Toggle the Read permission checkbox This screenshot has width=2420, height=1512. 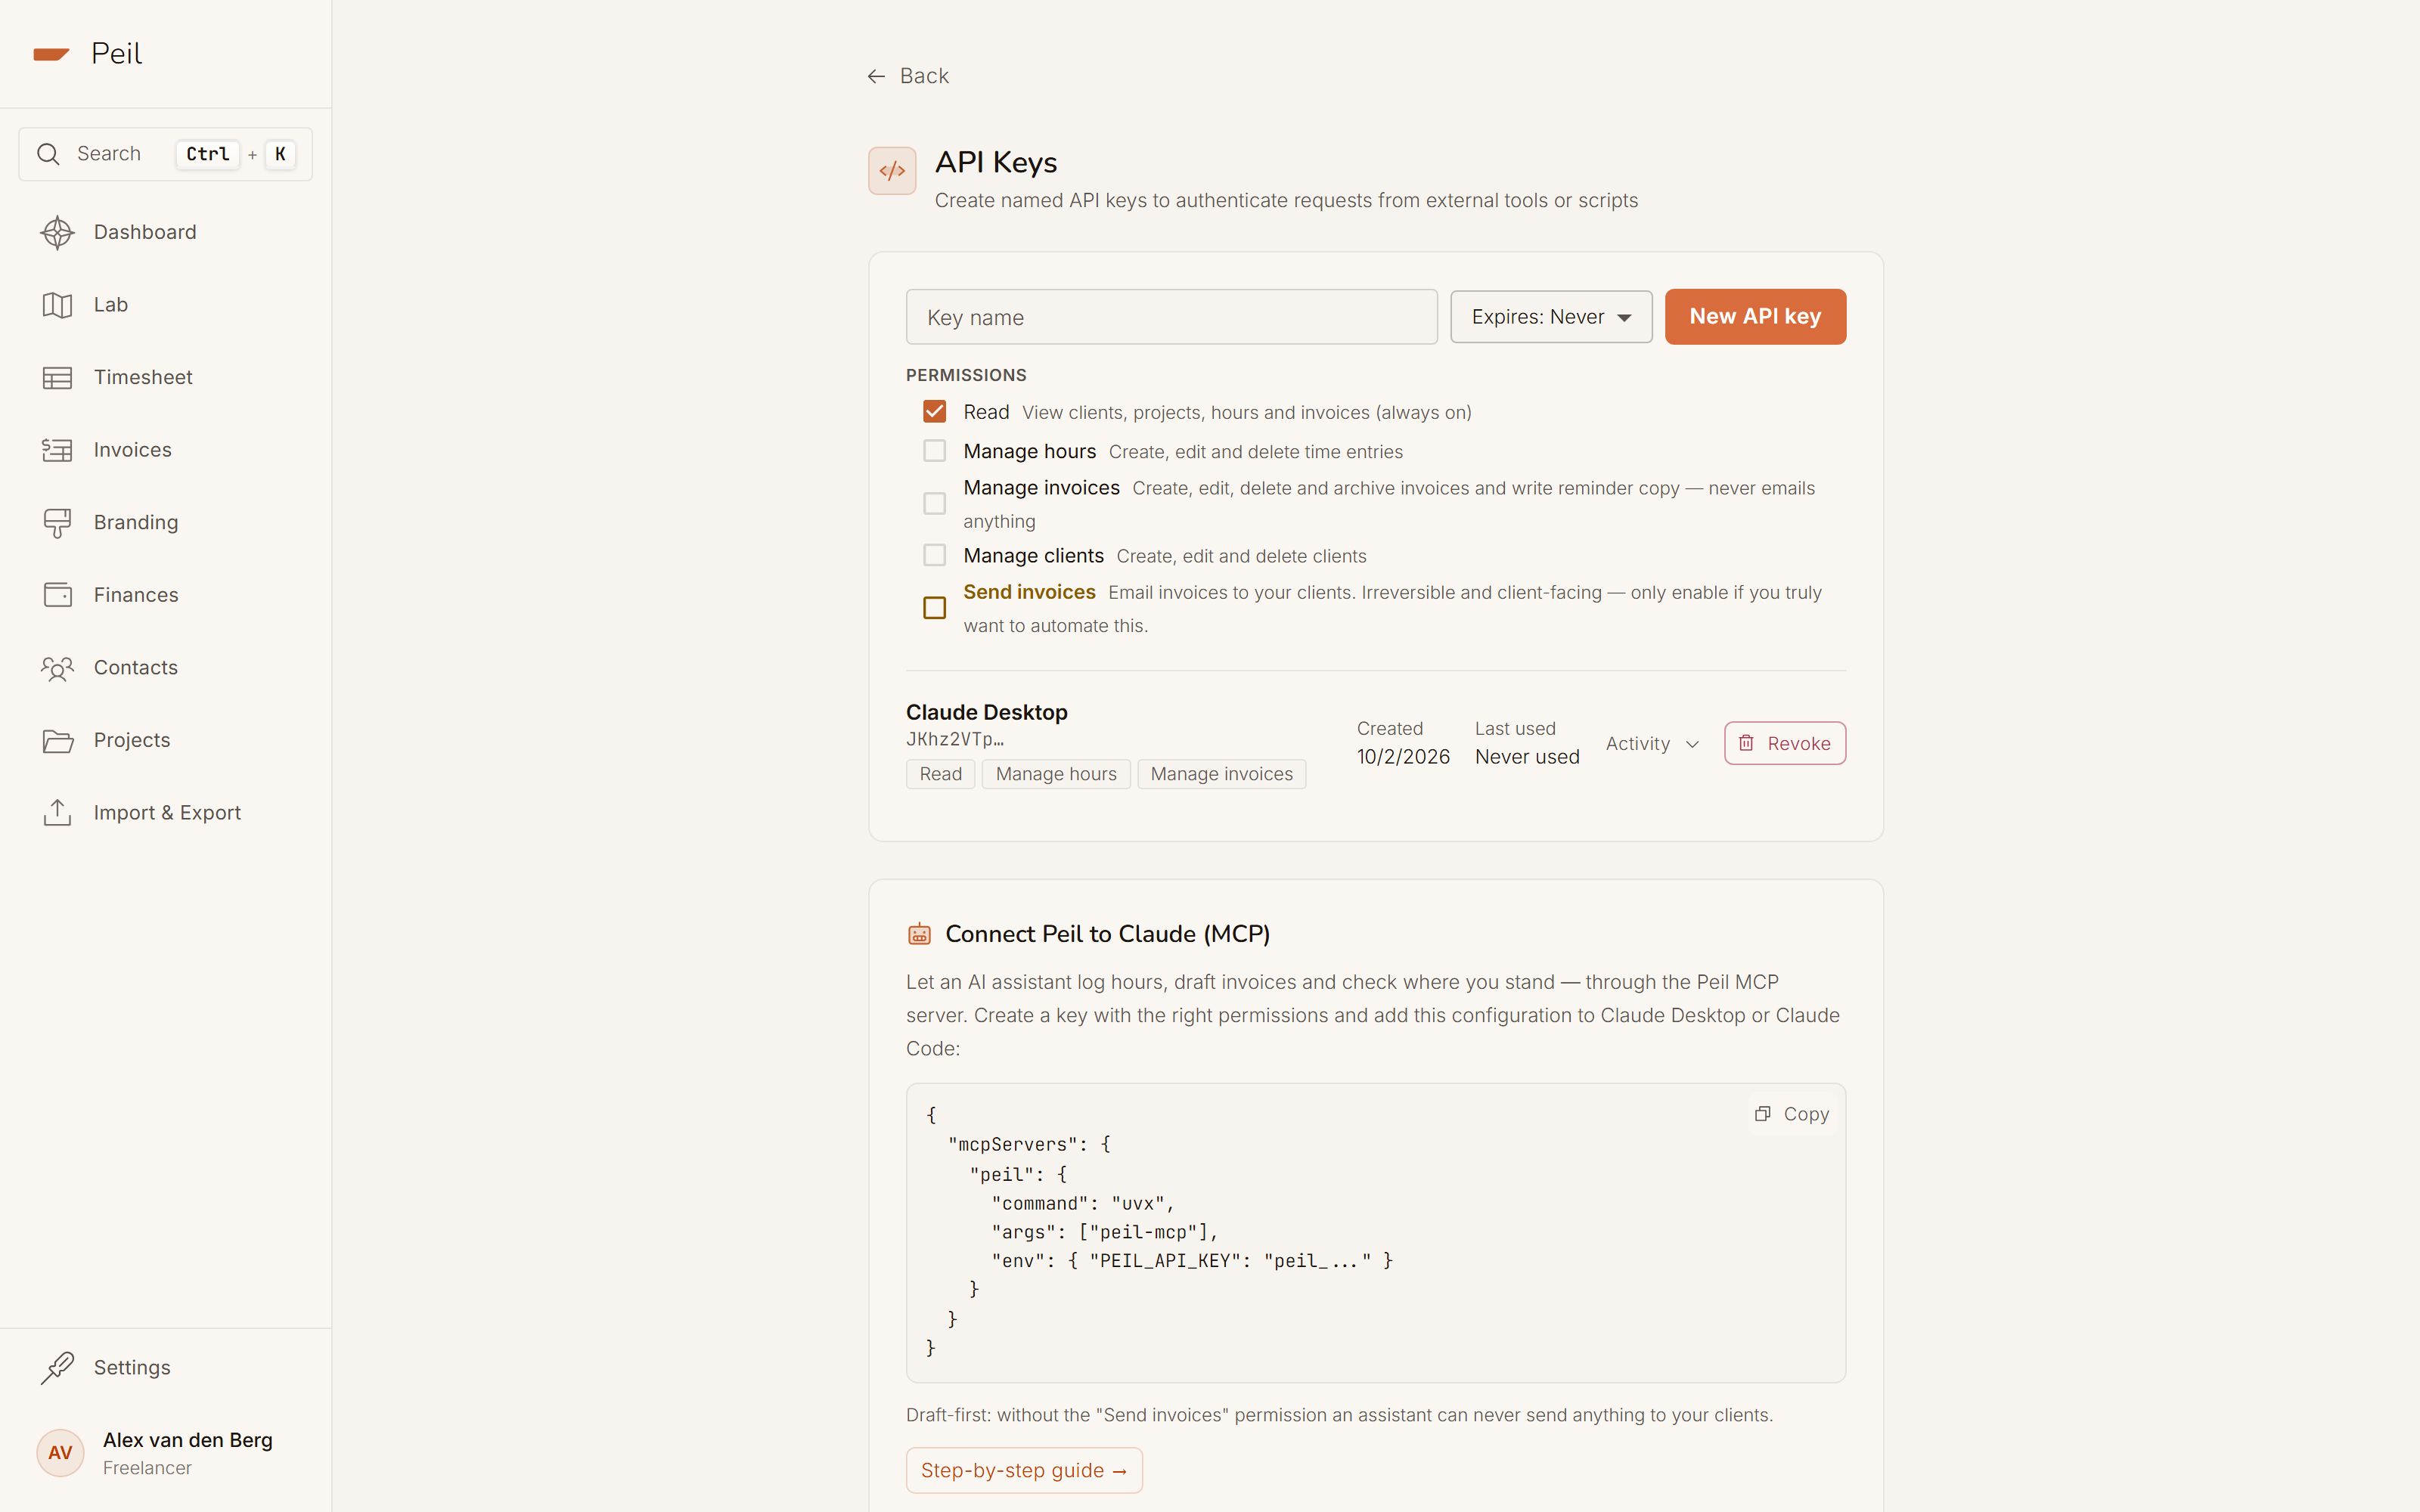click(934, 412)
